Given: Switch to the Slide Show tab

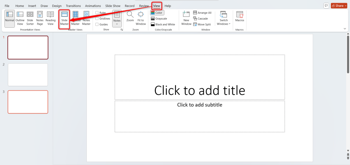Looking at the screenshot, I should pyautogui.click(x=113, y=6).
